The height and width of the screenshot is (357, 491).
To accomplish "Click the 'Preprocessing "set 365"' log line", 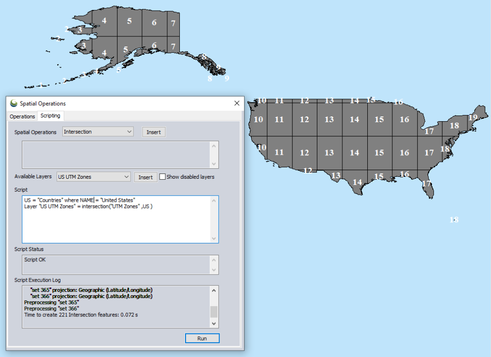I will click(51, 302).
